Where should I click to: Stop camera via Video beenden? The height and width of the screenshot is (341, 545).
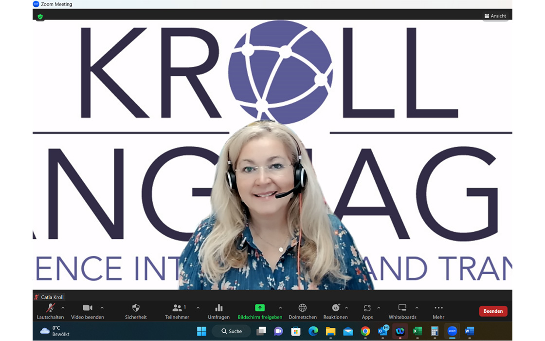click(87, 311)
